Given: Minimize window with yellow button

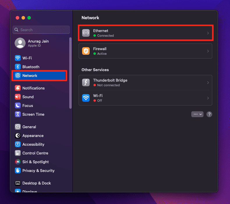Looking at the screenshot, I should coord(23,18).
